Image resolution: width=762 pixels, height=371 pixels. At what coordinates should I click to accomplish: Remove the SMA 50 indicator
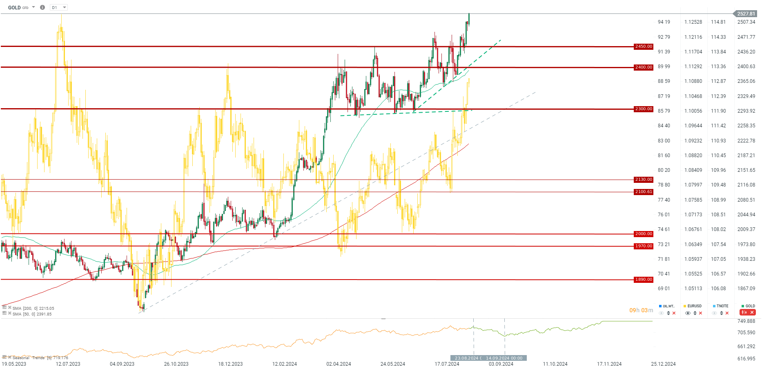(x=10, y=313)
